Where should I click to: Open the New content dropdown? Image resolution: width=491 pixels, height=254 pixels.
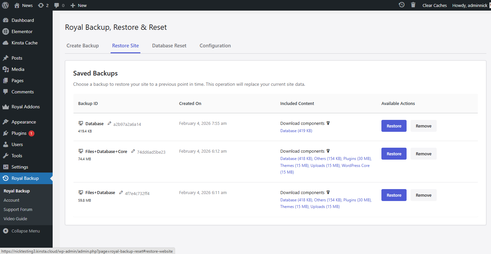pyautogui.click(x=79, y=5)
